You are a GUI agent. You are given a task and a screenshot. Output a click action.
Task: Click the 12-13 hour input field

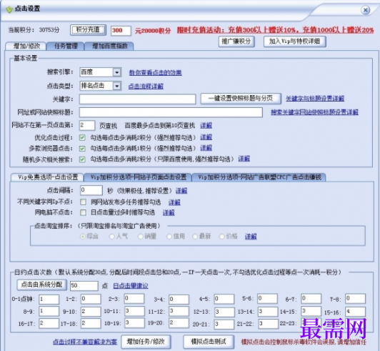pyautogui.click(x=224, y=312)
